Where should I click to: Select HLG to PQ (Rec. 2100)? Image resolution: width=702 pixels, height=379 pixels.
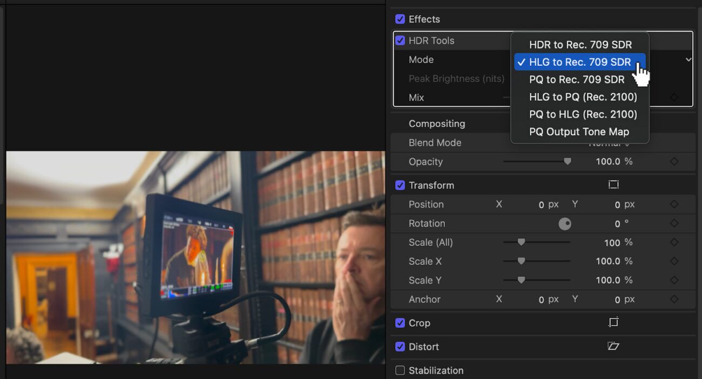pyautogui.click(x=583, y=97)
